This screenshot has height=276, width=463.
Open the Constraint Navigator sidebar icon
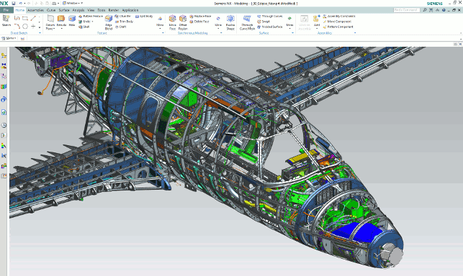pos(4,65)
